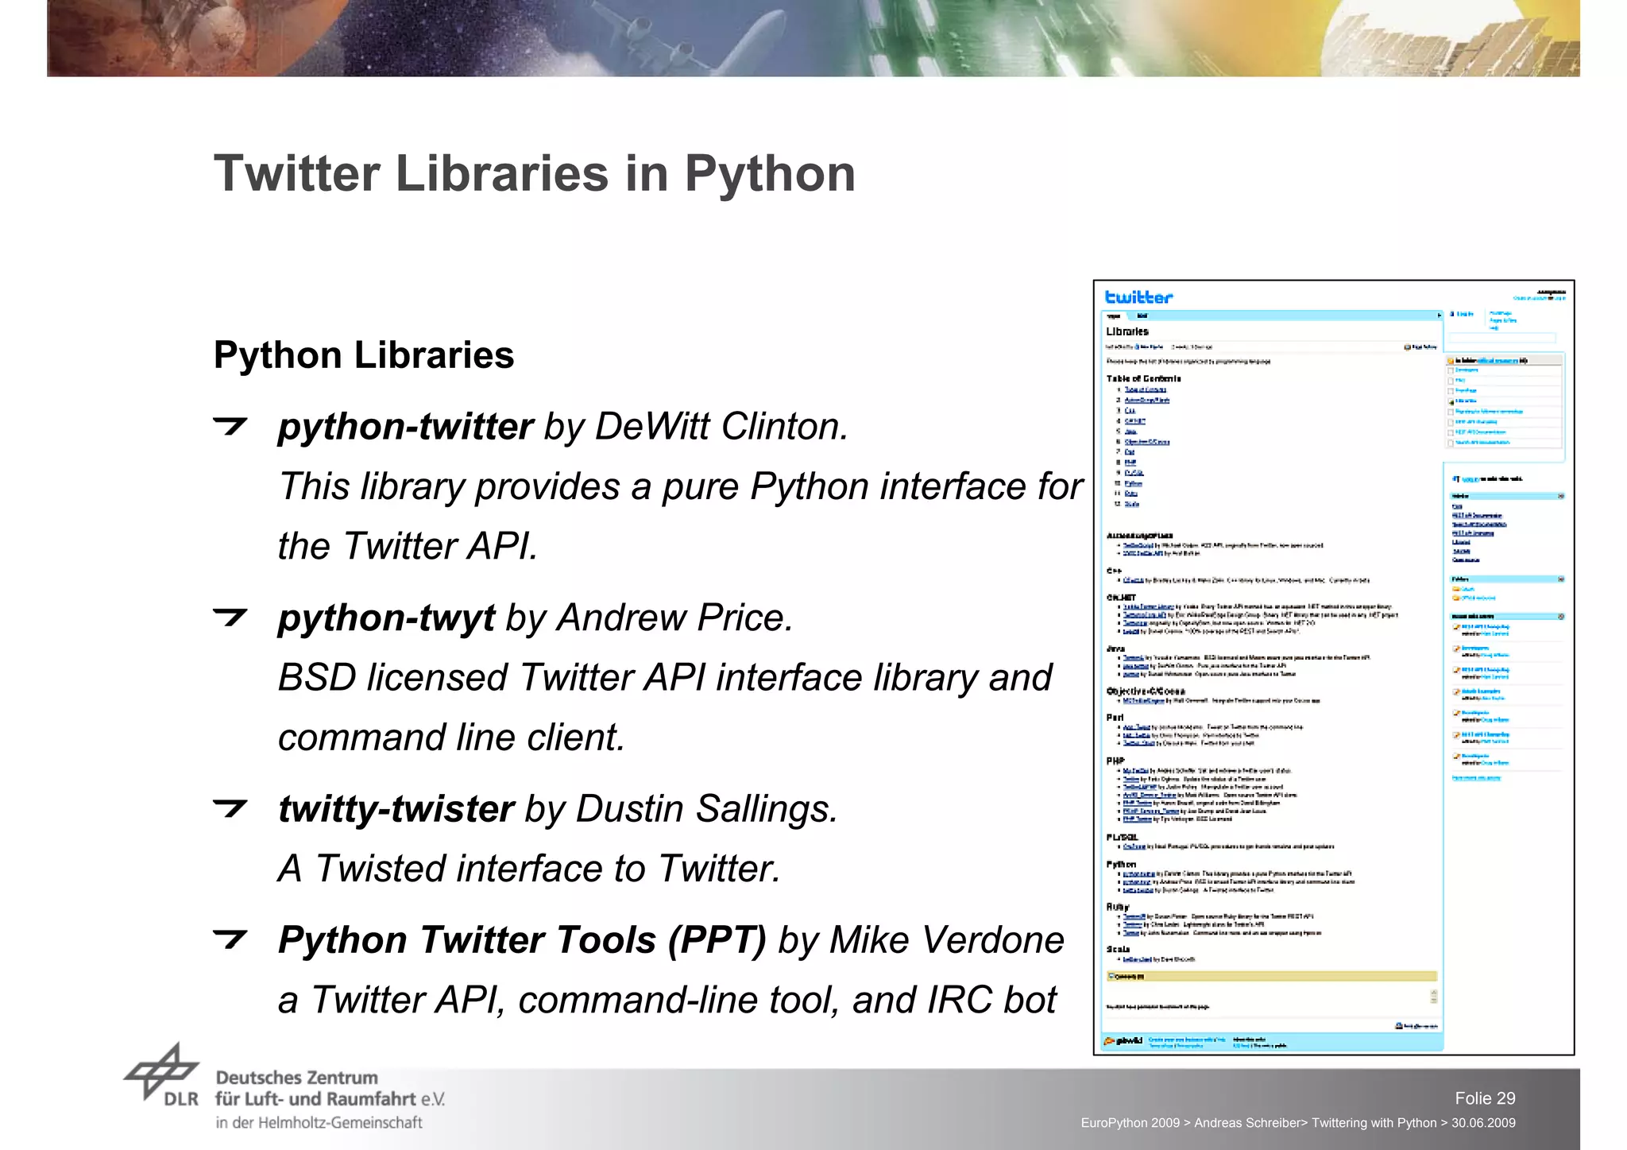Click the DLR logo in the footer
Image resolution: width=1627 pixels, height=1150 pixels.
pos(162,1074)
